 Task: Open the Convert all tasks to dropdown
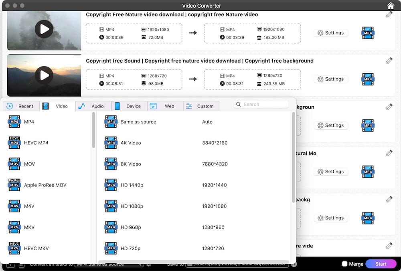[109, 264]
